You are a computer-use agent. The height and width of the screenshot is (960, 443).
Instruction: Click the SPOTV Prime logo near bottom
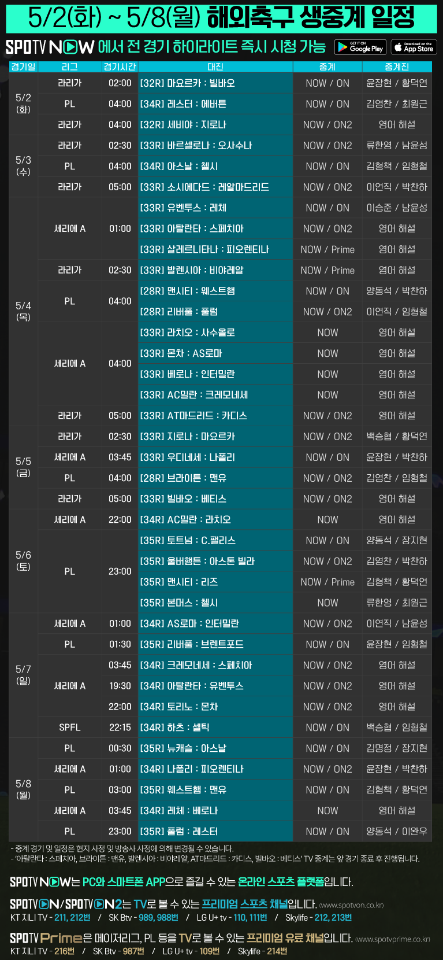click(x=46, y=938)
